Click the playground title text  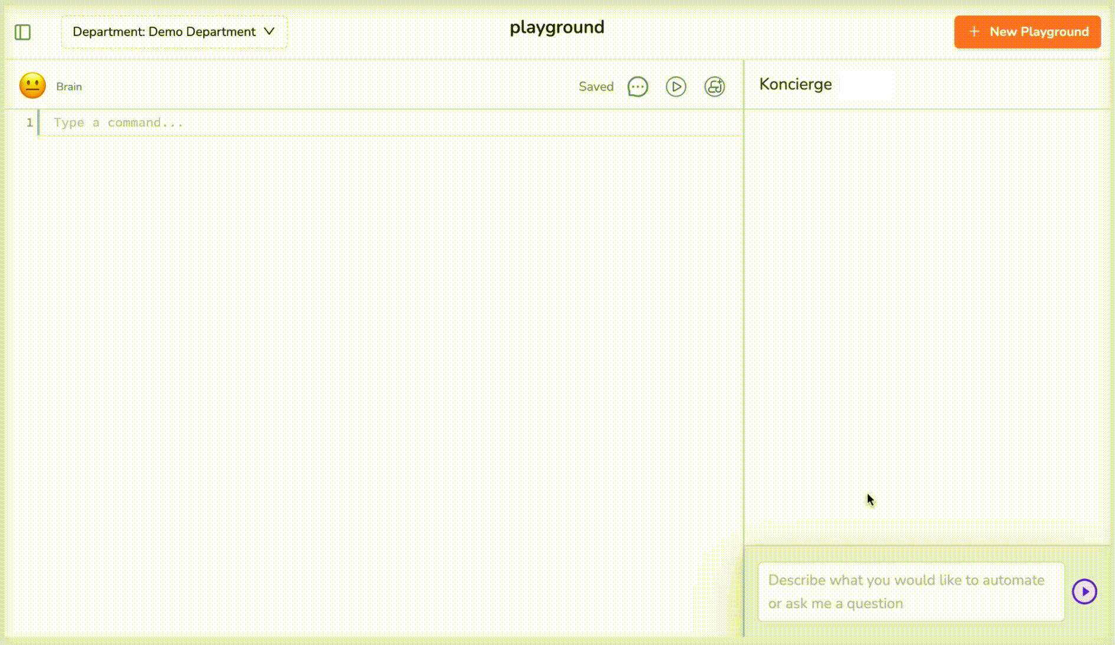click(x=557, y=28)
